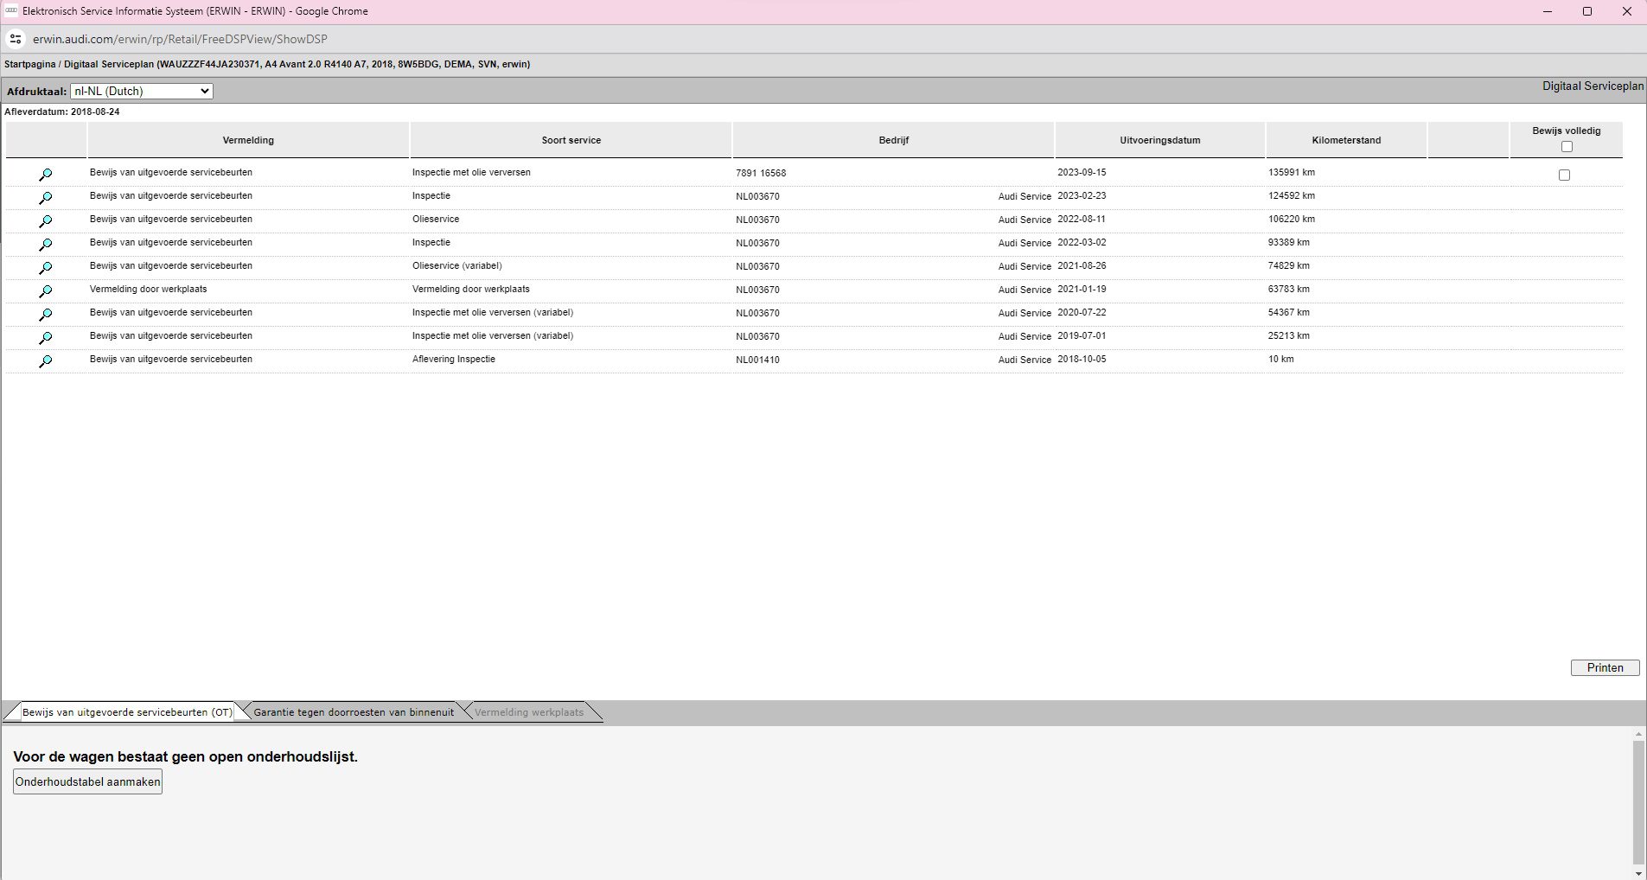Click the Uitvoeringsdatum column header
The image size is (1647, 880).
click(1160, 140)
